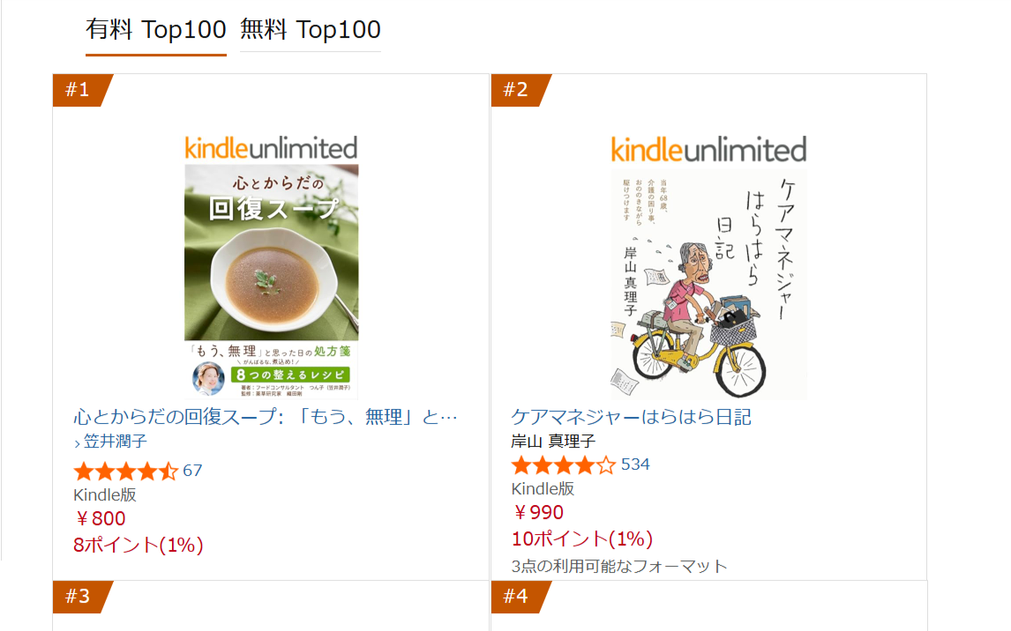Click the #1 rank badge
The width and height of the screenshot is (1011, 631).
coord(79,90)
